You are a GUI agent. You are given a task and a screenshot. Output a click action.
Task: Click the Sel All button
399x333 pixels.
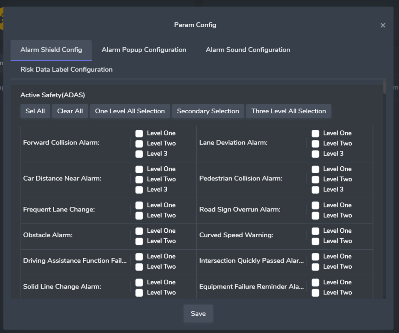(x=35, y=111)
